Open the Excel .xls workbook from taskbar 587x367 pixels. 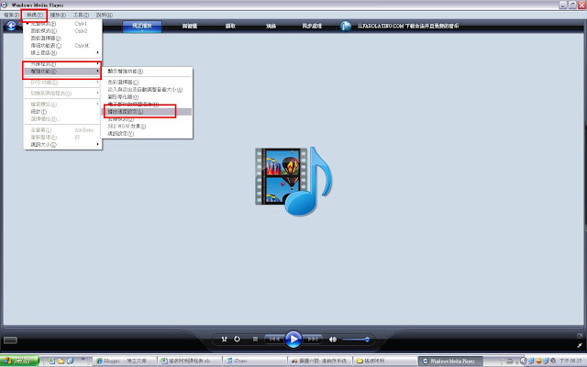point(189,361)
